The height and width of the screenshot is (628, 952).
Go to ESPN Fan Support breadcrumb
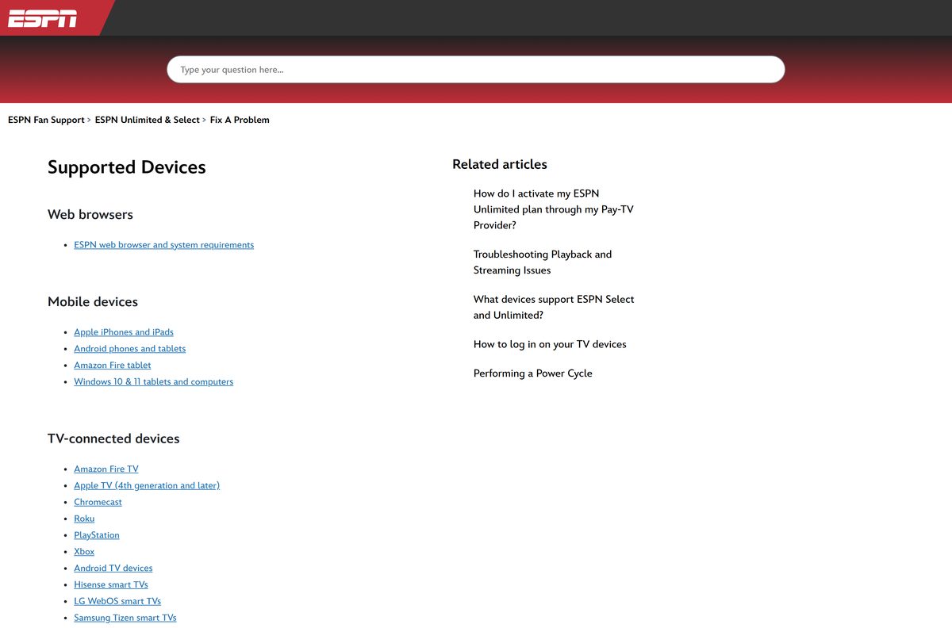pyautogui.click(x=46, y=120)
